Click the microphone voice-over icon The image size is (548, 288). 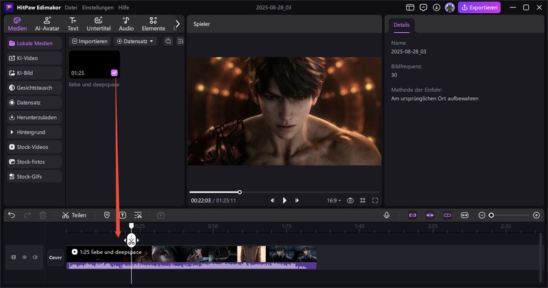[x=386, y=215]
